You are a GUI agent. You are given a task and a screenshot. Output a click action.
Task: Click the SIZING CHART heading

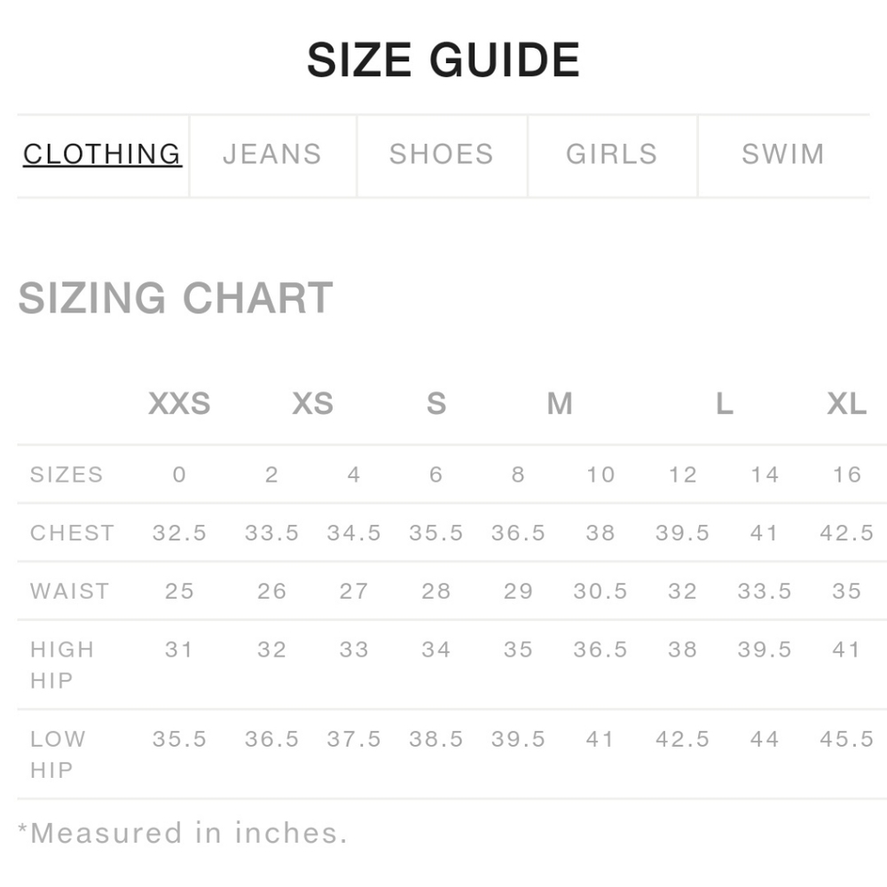pyautogui.click(x=176, y=298)
